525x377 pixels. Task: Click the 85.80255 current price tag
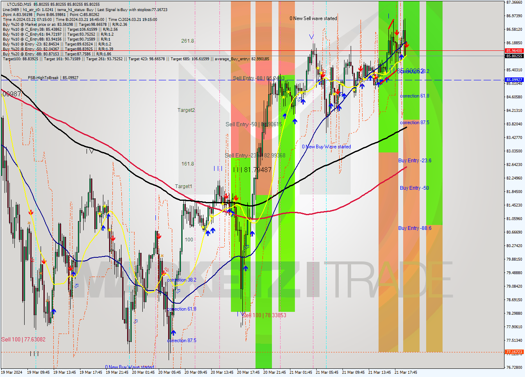tap(514, 56)
